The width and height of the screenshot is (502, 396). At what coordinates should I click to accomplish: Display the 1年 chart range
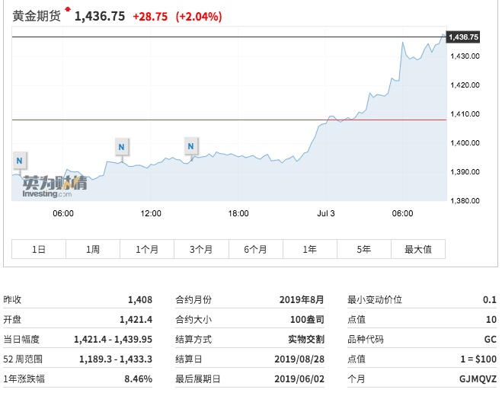click(x=309, y=249)
